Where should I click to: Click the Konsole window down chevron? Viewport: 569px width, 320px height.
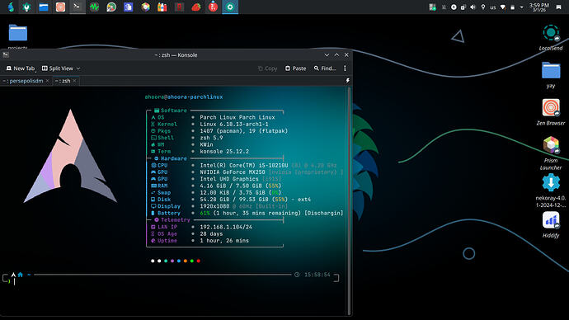click(327, 54)
